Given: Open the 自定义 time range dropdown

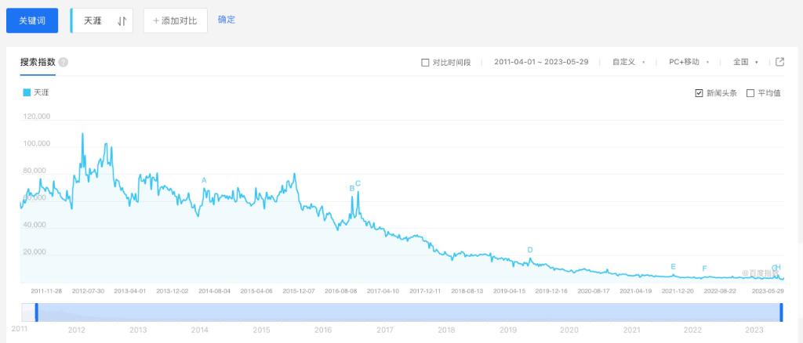Looking at the screenshot, I should tap(628, 62).
